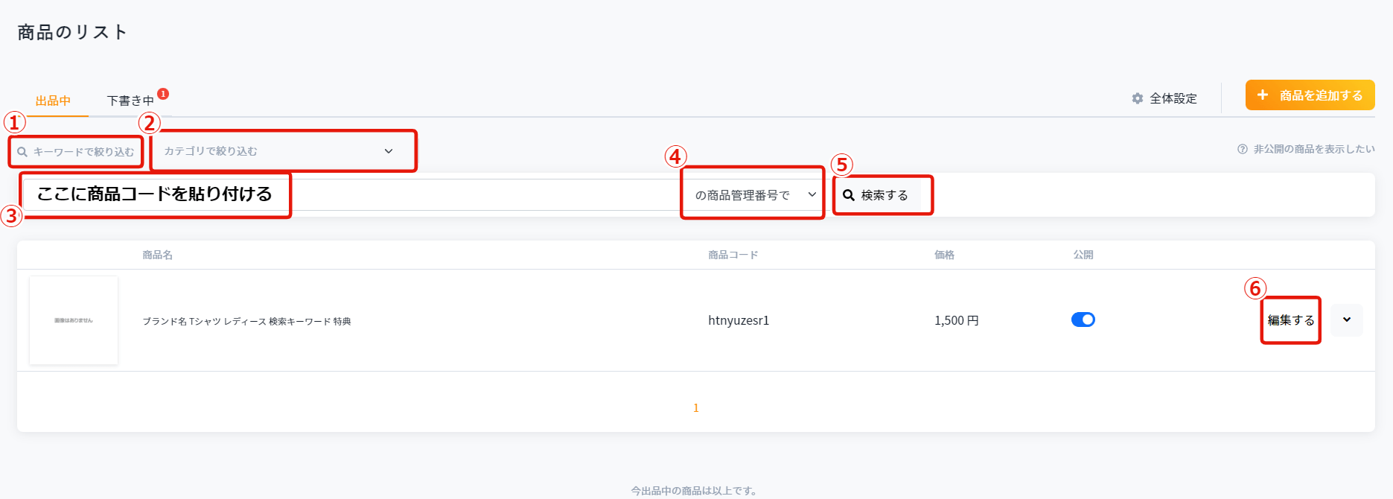The height and width of the screenshot is (499, 1393).
Task: Expand the の商品管理番号で dropdown
Action: [x=753, y=195]
